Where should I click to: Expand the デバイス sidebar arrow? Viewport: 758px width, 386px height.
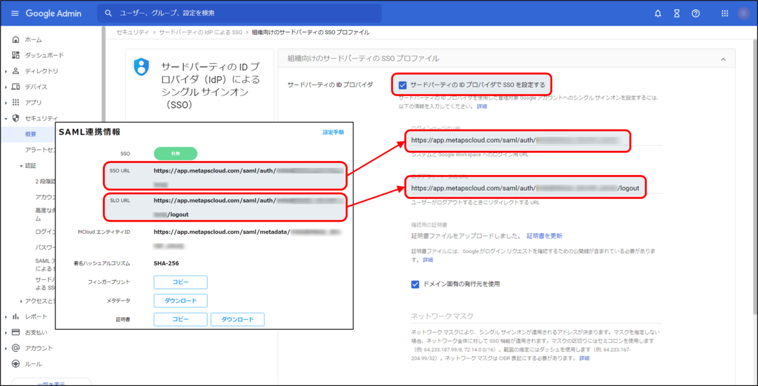pyautogui.click(x=6, y=87)
